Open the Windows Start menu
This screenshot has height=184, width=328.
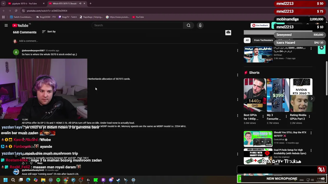[5, 180]
